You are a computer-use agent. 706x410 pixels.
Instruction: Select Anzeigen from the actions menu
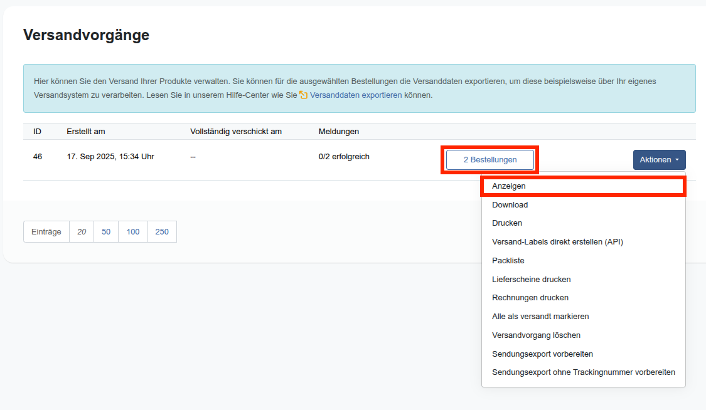pyautogui.click(x=584, y=186)
